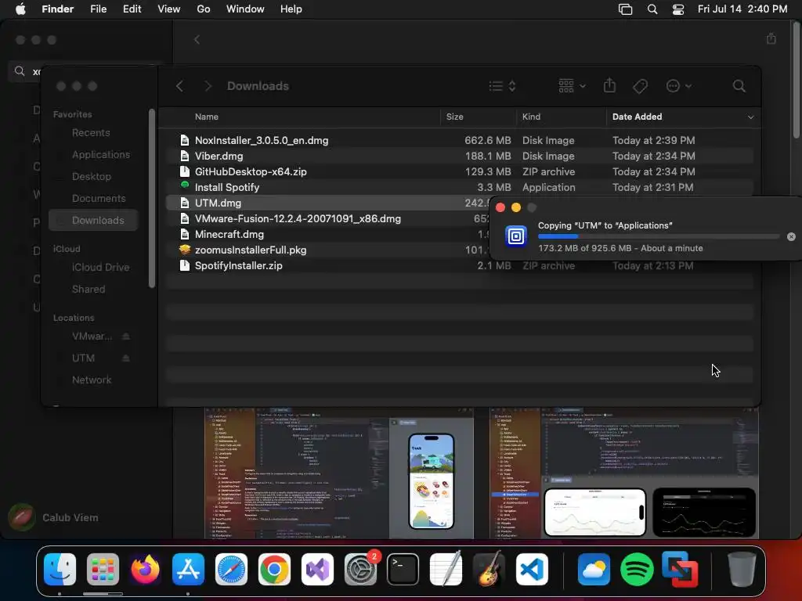Select Network in the sidebar

[91, 380]
